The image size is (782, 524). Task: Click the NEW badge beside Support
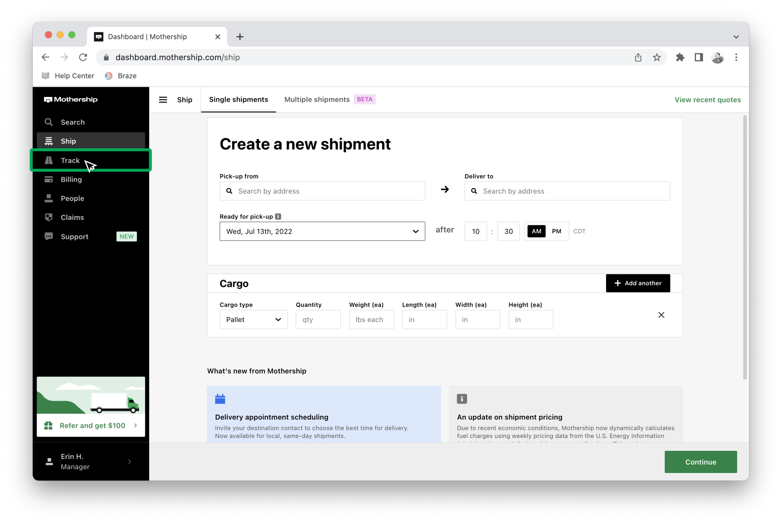(x=127, y=236)
